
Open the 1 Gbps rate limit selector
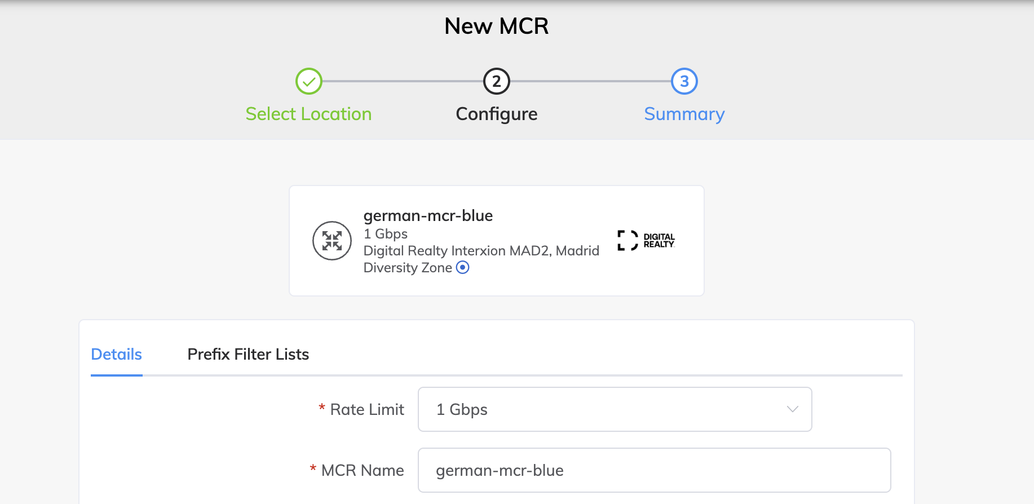point(615,409)
